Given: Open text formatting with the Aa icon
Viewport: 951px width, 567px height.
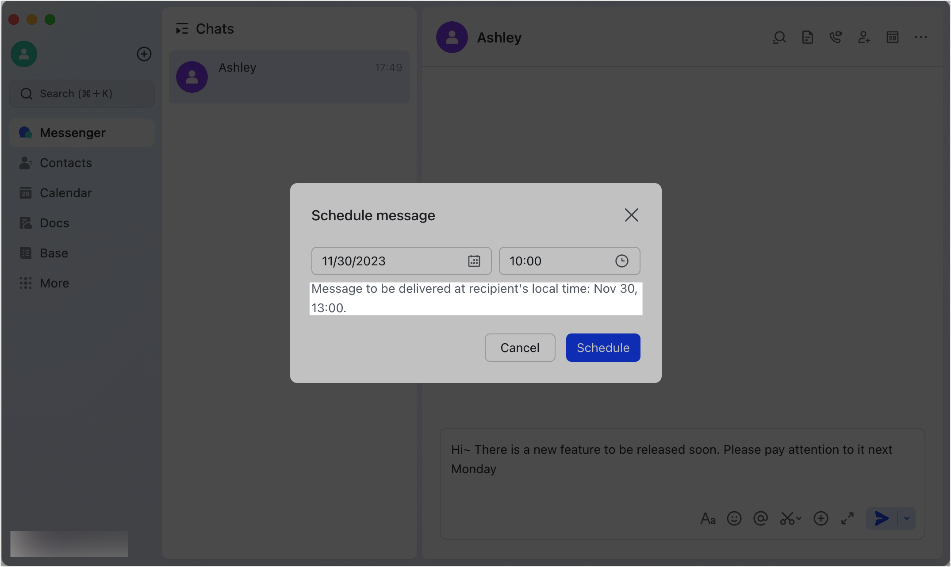Looking at the screenshot, I should (x=708, y=518).
